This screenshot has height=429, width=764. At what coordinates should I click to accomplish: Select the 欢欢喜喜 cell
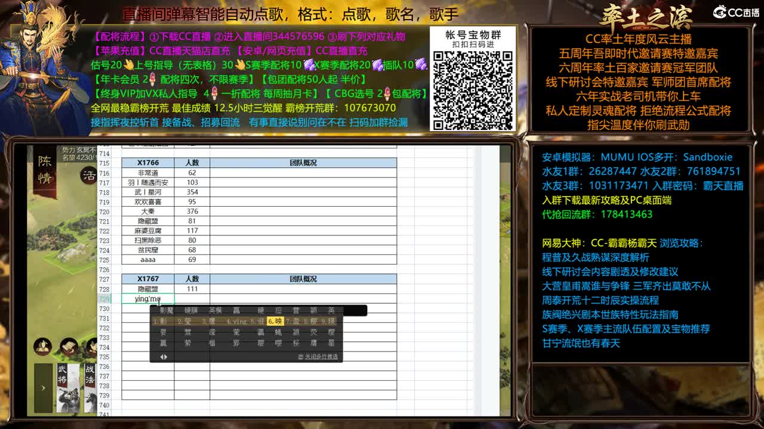[x=148, y=201]
